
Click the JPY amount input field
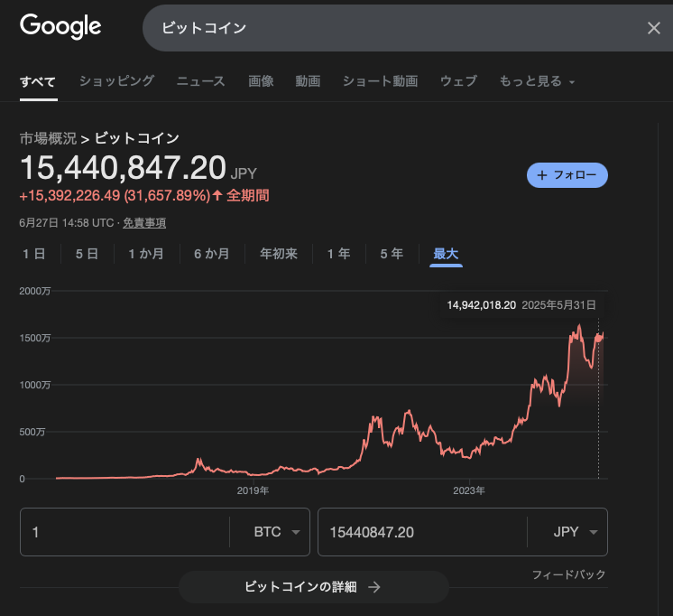coord(419,532)
